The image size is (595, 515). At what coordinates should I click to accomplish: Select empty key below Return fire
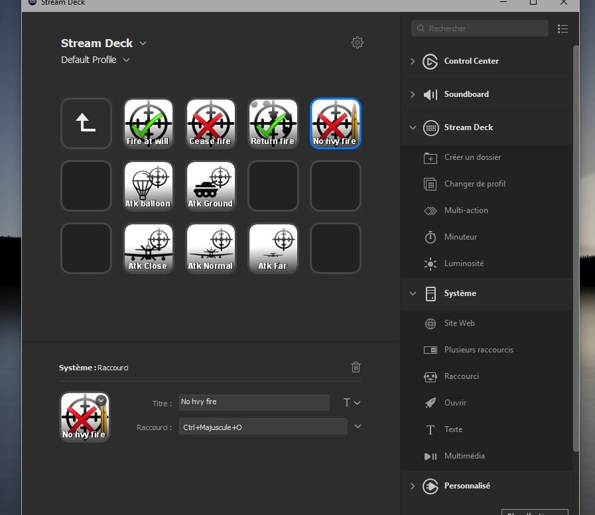(273, 186)
